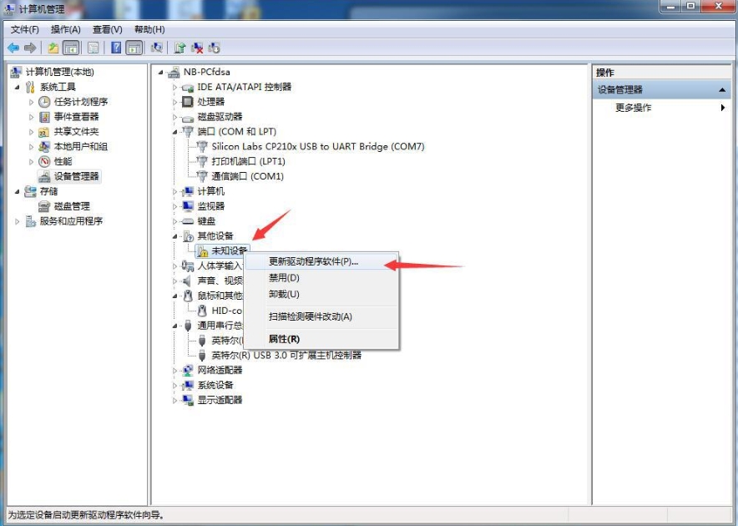This screenshot has width=738, height=526.
Task: Open 更多操作 in the actions pane
Action: tap(634, 108)
